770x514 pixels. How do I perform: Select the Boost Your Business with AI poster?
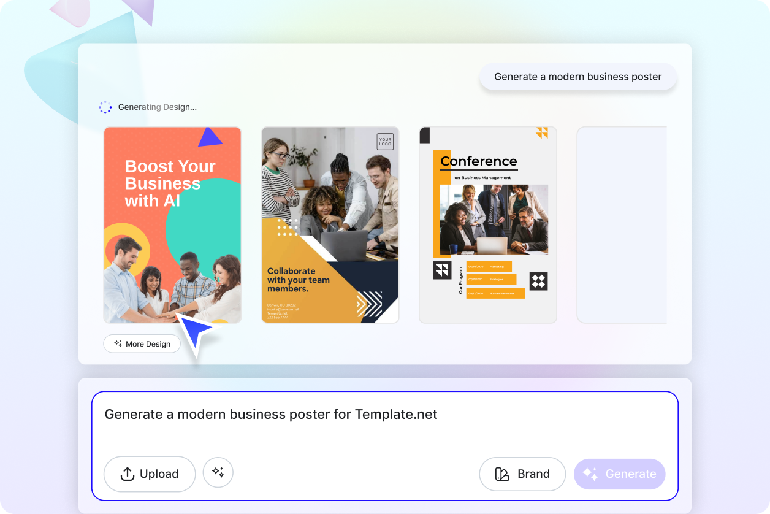172,224
